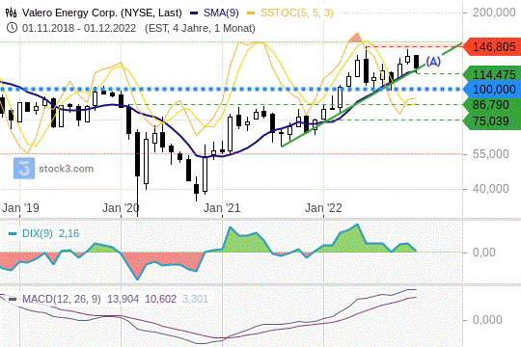Click the 200,000 axis label

point(494,13)
